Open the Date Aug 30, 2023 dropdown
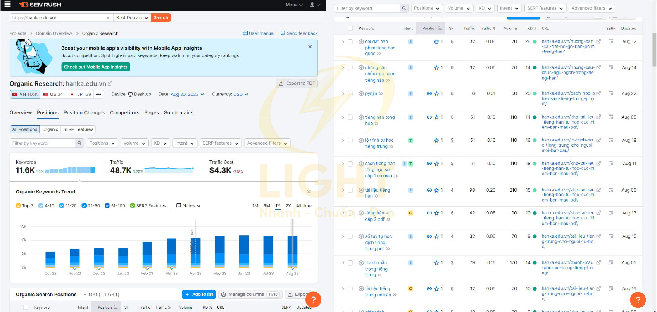The width and height of the screenshot is (657, 312). click(x=188, y=94)
